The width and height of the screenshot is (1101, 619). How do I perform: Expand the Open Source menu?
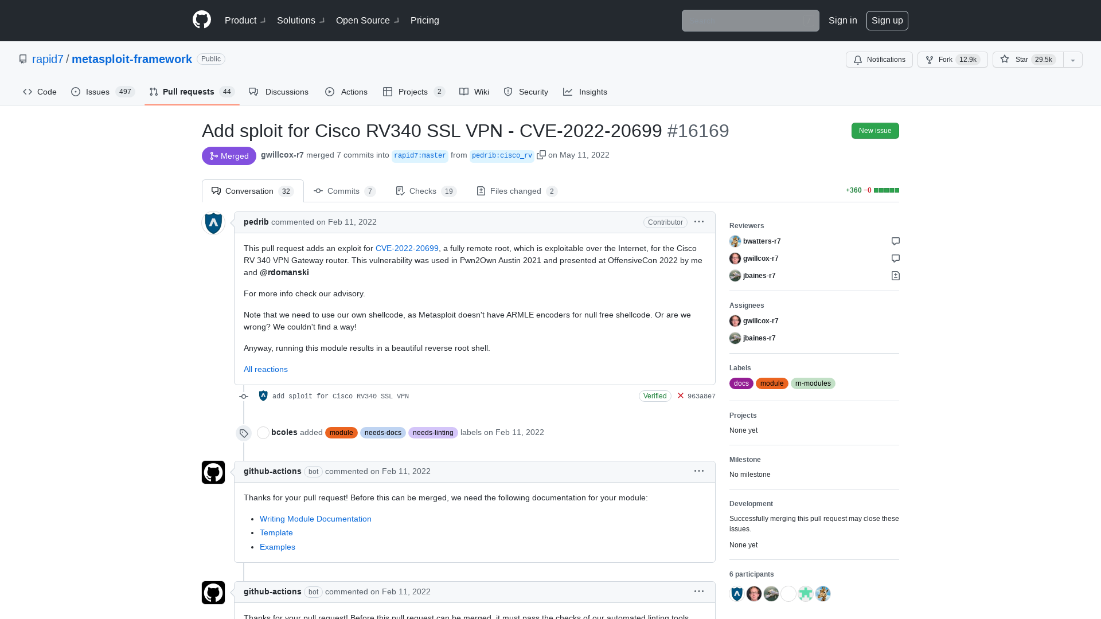click(x=367, y=20)
